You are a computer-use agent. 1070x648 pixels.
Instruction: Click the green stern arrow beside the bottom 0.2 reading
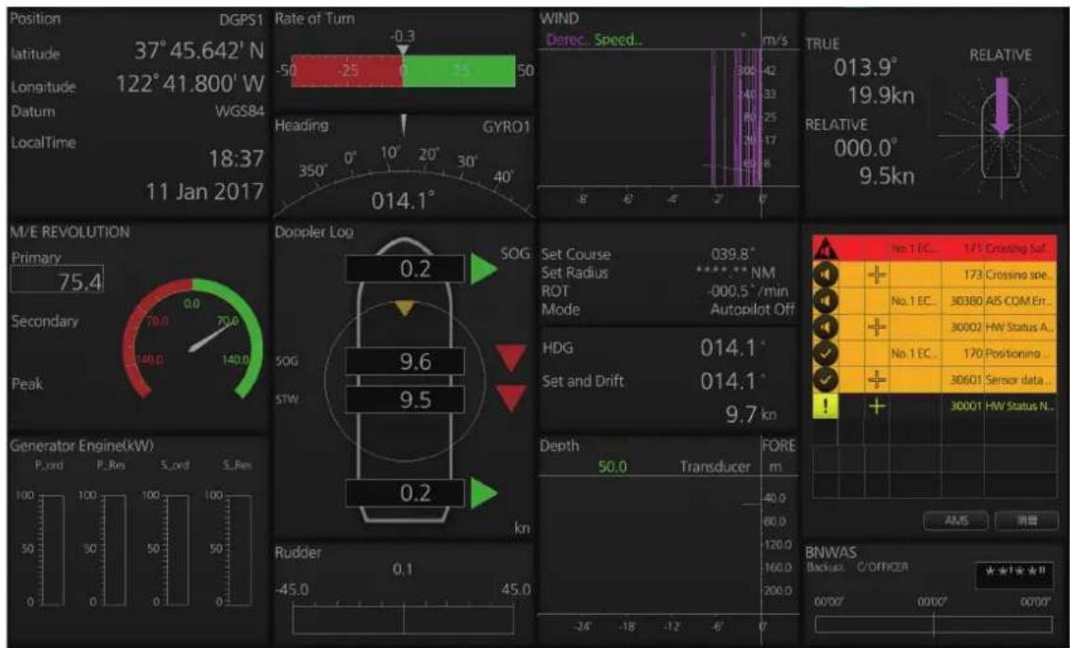point(484,493)
